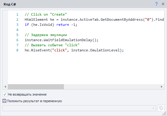167x116 pixels.
Task: Click the Положить результат в переменную label
Action: coord(34,101)
